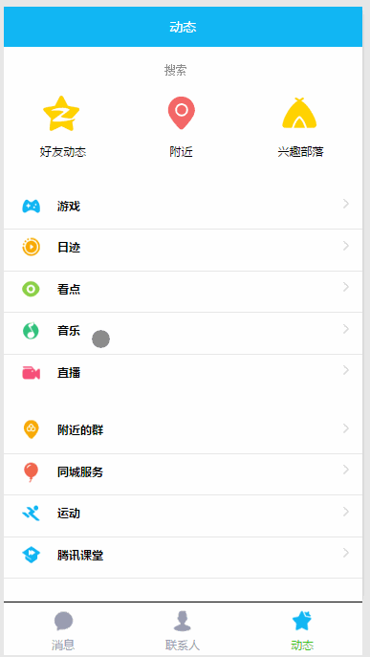Open the blue runner 运动 icon
370x657 pixels.
coord(31,514)
